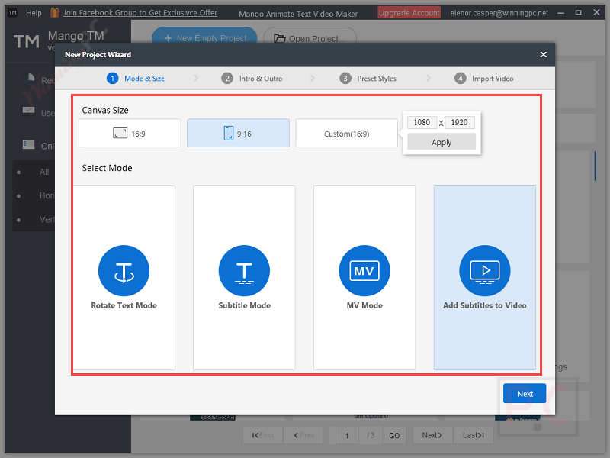Click the recent projects clock icon in sidebar
Image resolution: width=610 pixels, height=458 pixels.
pyautogui.click(x=28, y=79)
